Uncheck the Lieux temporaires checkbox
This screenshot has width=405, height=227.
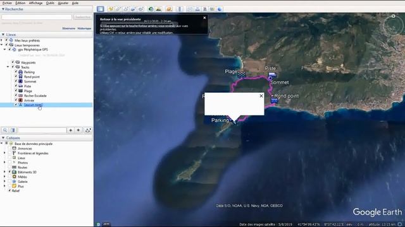click(6, 45)
